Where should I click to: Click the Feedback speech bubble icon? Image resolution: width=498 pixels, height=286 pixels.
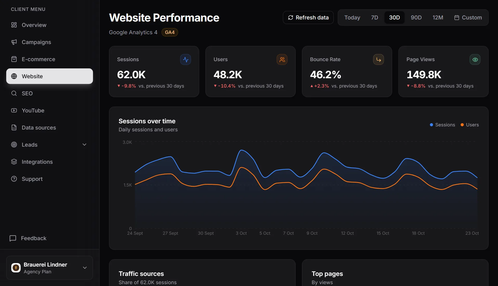[x=13, y=238]
